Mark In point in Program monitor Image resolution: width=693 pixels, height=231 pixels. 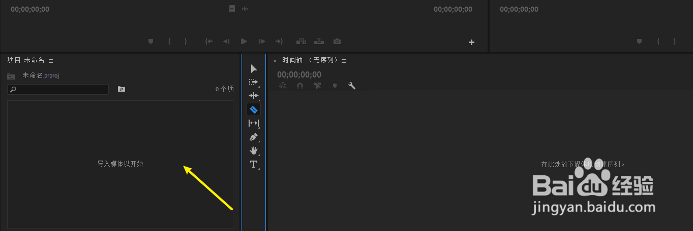pyautogui.click(x=658, y=42)
